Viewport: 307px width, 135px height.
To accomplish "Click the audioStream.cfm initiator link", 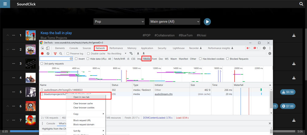I will coord(163,94).
